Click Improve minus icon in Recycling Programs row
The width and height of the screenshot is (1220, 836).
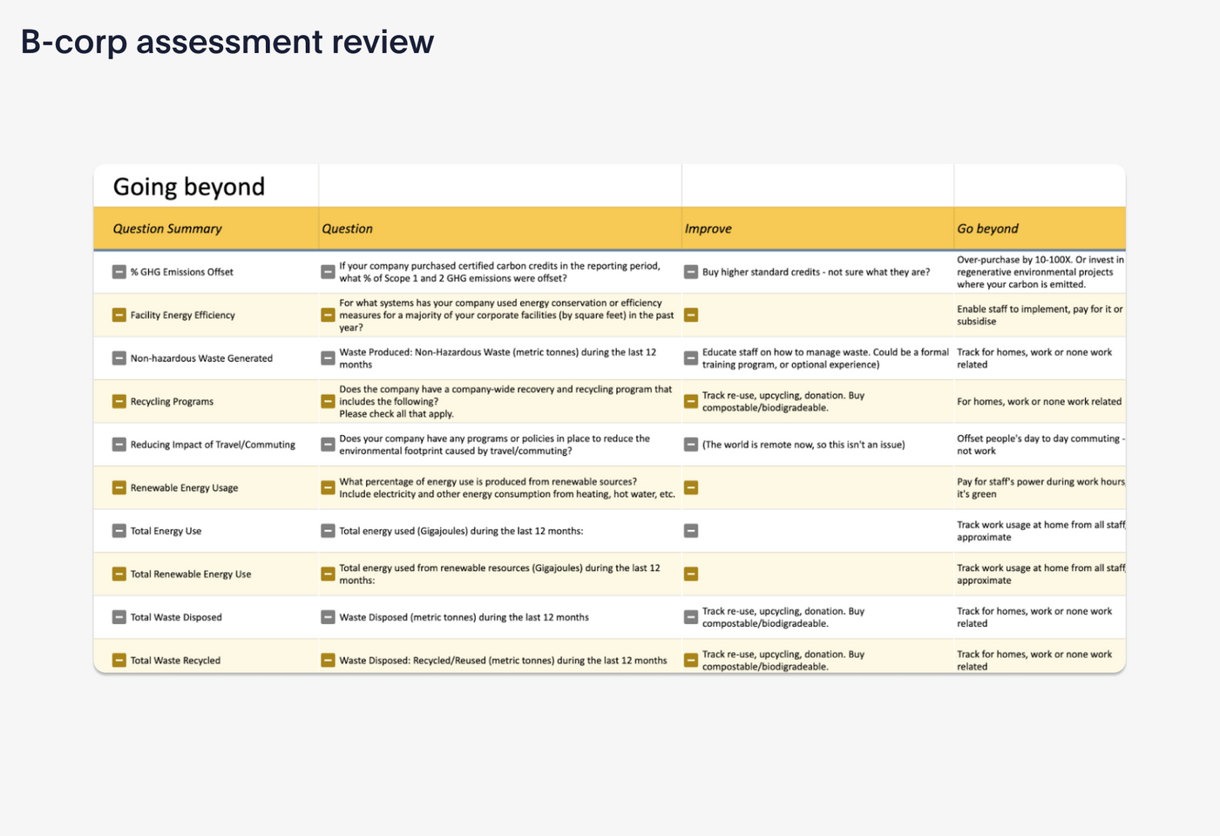pyautogui.click(x=691, y=401)
